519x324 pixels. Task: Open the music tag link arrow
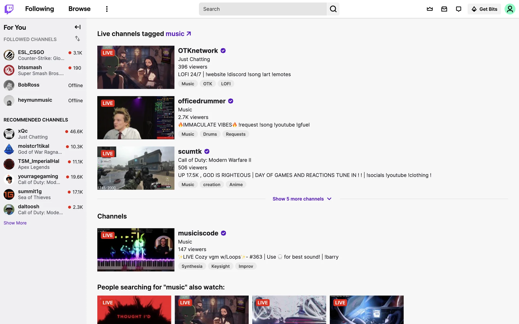click(189, 34)
